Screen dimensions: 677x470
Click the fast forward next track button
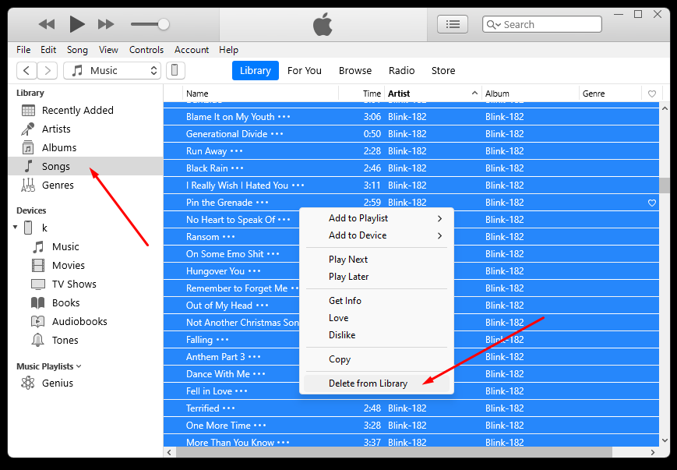[106, 24]
